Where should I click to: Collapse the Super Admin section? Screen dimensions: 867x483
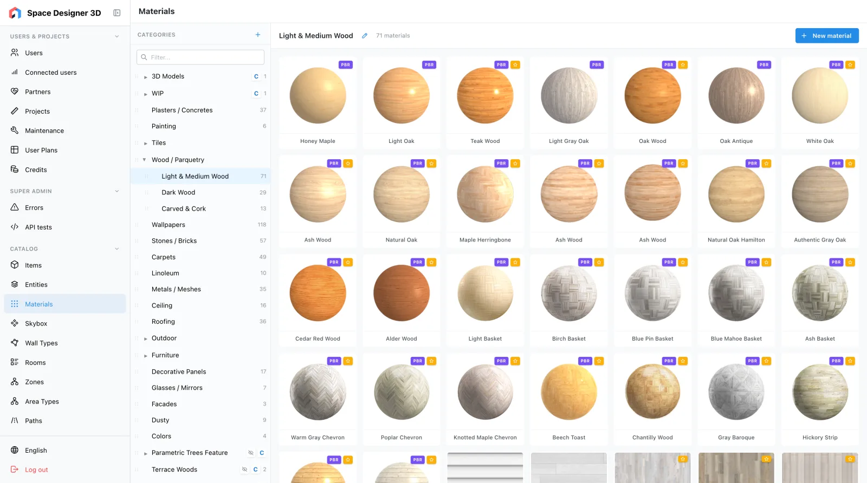click(x=117, y=191)
